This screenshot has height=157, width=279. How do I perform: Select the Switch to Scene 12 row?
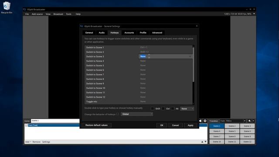point(139,97)
